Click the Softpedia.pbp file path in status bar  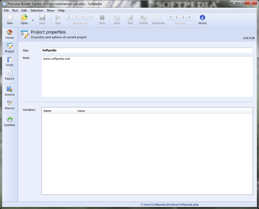pos(169,205)
